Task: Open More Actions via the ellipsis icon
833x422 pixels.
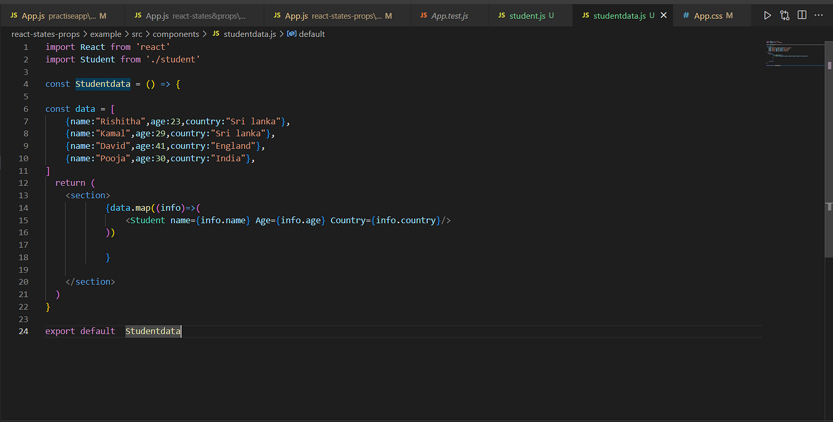Action: point(818,15)
